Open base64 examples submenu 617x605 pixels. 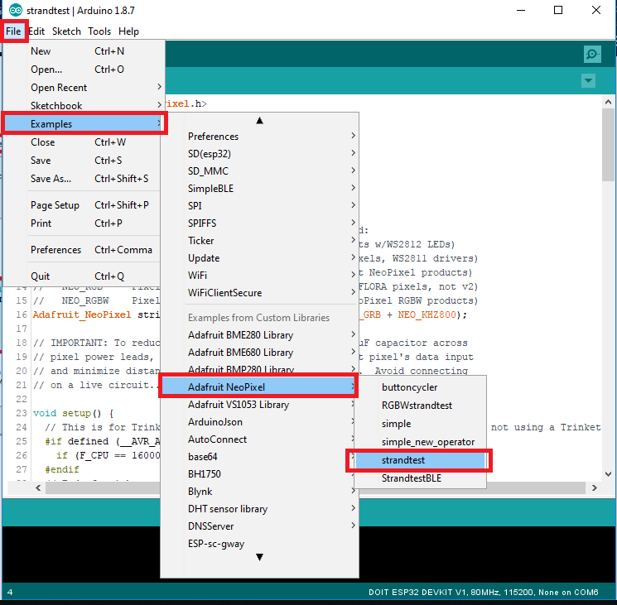(259, 456)
